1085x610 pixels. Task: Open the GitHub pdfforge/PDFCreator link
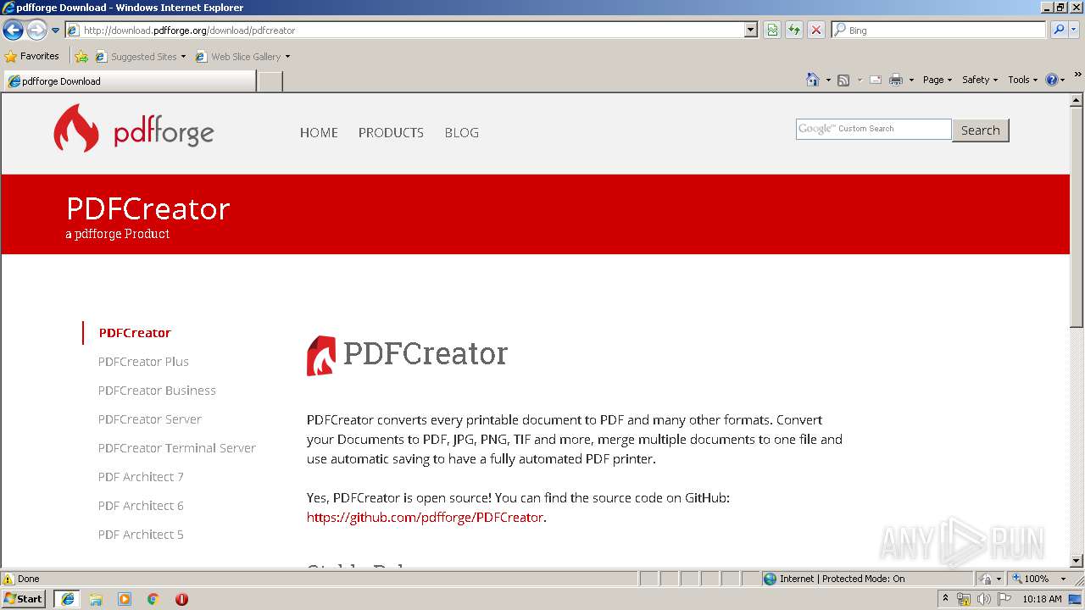point(425,517)
